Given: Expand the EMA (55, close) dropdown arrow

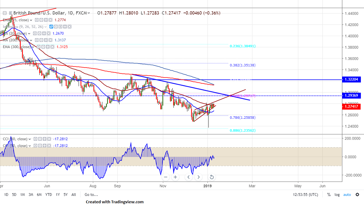Looking at the screenshot, I should (x=31, y=20).
